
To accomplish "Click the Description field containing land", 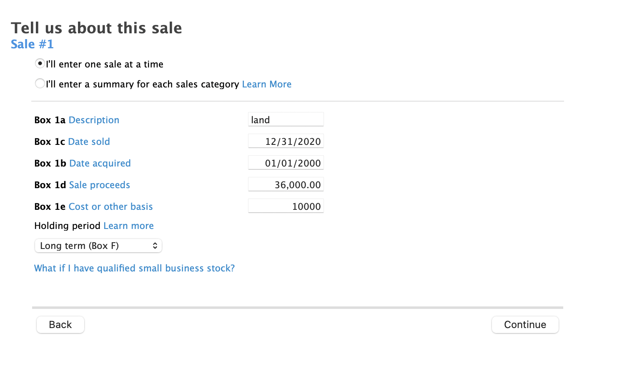I will click(x=286, y=119).
